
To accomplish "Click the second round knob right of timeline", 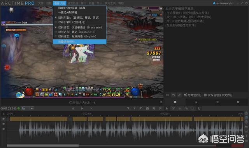I will [x=246, y=118].
